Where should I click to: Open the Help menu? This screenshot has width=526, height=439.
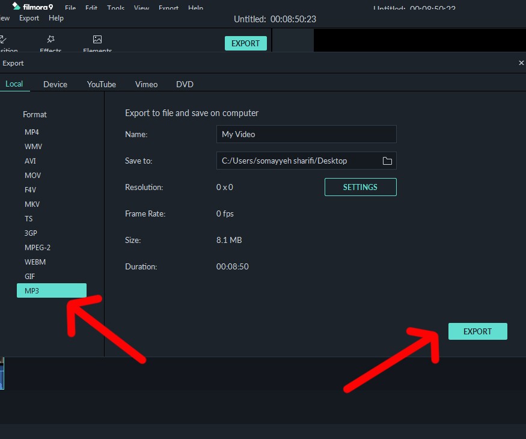56,18
